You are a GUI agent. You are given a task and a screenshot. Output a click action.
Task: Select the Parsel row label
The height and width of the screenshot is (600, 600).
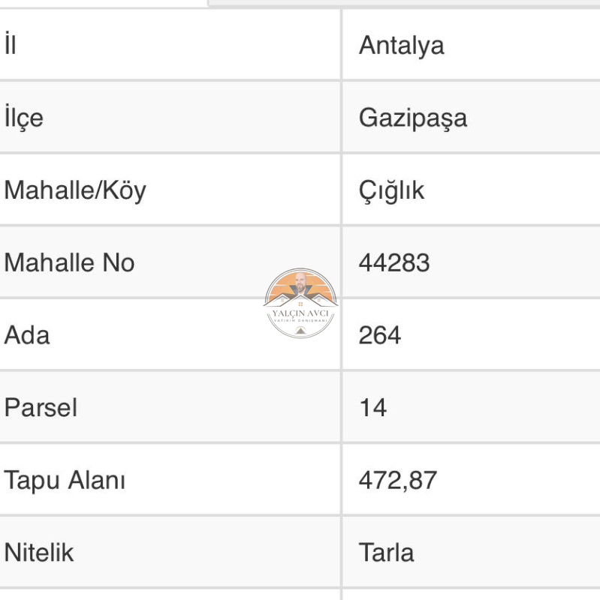click(x=41, y=407)
